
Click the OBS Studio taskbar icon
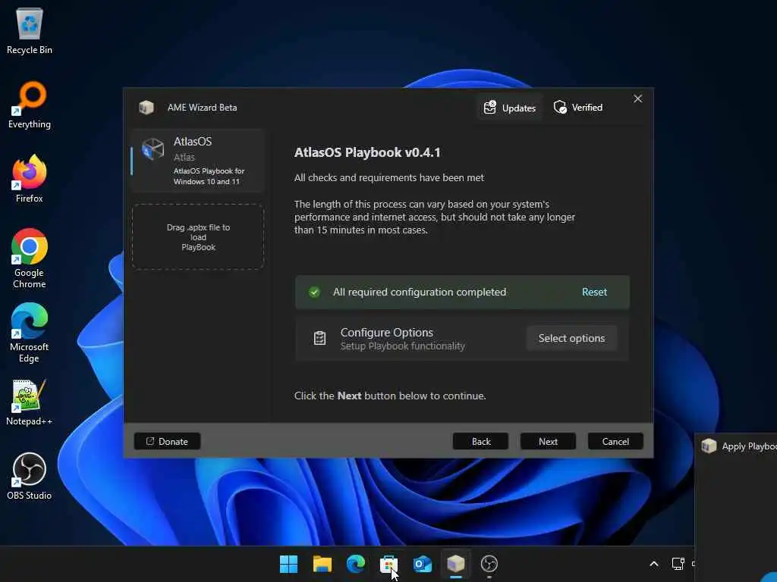point(489,564)
